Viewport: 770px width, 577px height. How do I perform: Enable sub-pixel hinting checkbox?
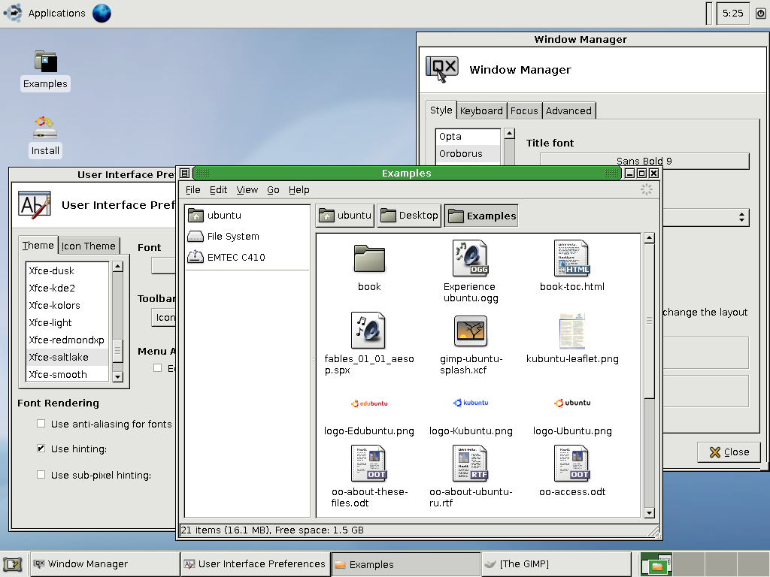click(41, 475)
